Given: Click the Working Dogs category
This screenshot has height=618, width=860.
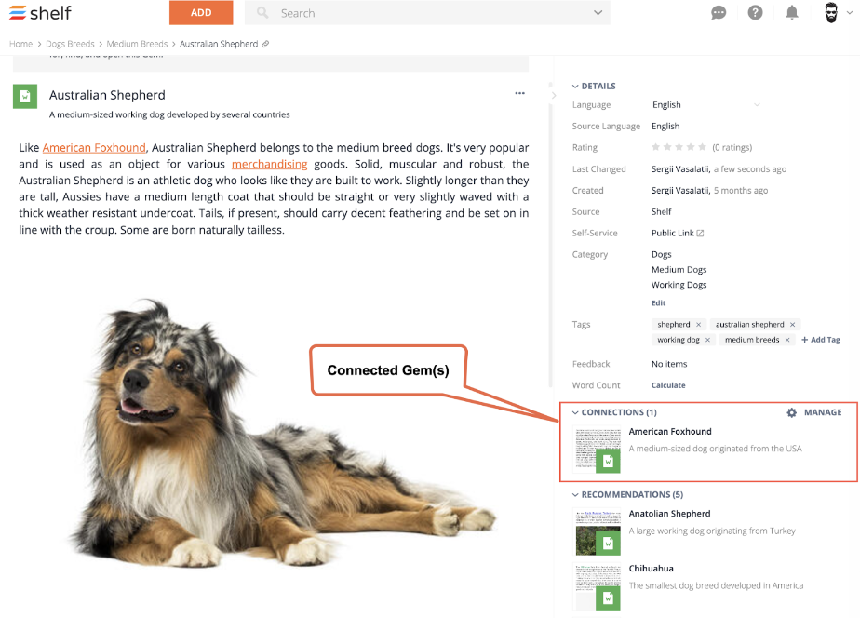Looking at the screenshot, I should (x=679, y=285).
